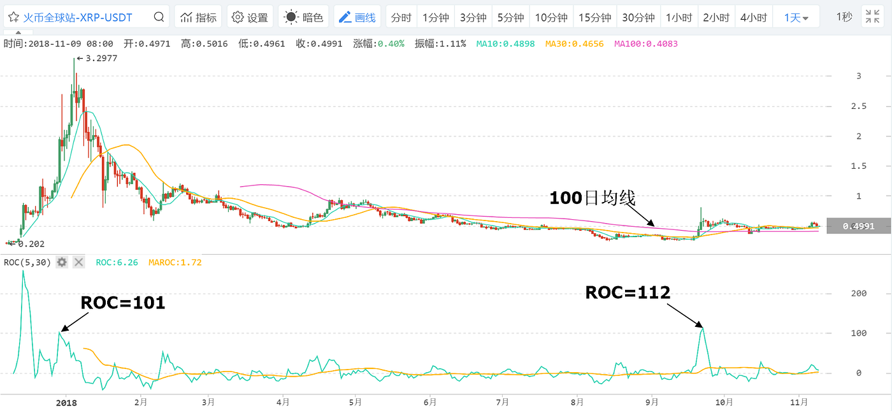Select the 2小时 timeframe
This screenshot has width=892, height=411.
coord(716,17)
